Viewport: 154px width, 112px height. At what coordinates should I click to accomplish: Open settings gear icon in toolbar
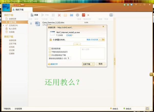pos(78,15)
